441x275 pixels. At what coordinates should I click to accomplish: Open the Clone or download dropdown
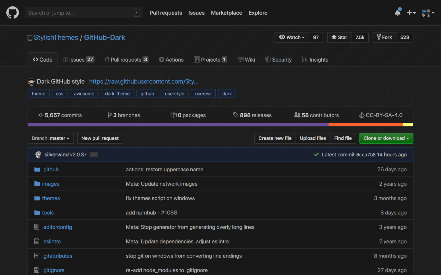386,138
